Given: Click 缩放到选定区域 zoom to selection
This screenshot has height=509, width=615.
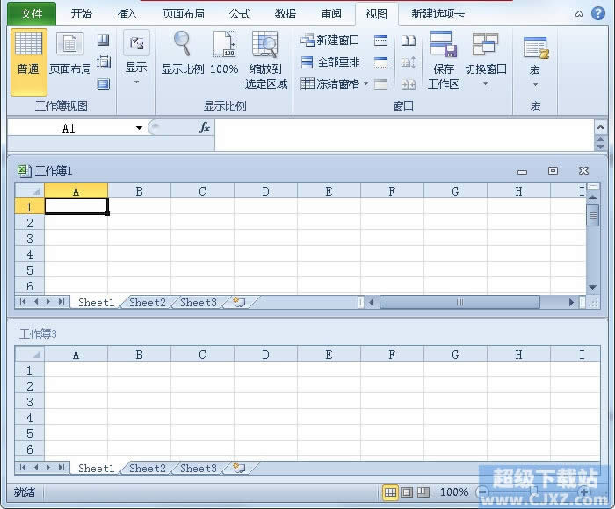Looking at the screenshot, I should (x=266, y=61).
